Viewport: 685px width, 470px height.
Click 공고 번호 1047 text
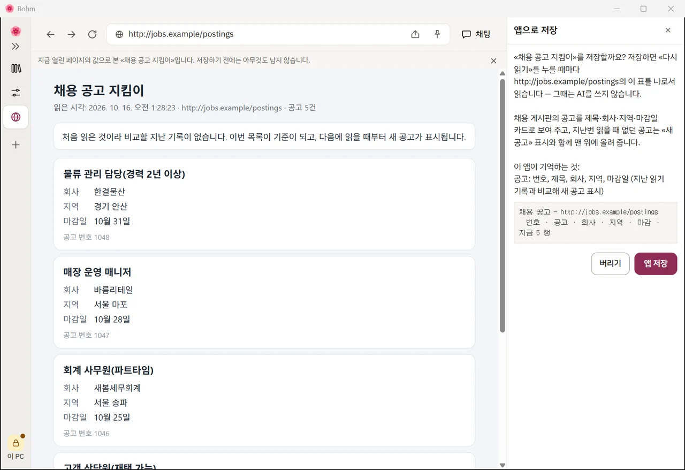(x=86, y=335)
